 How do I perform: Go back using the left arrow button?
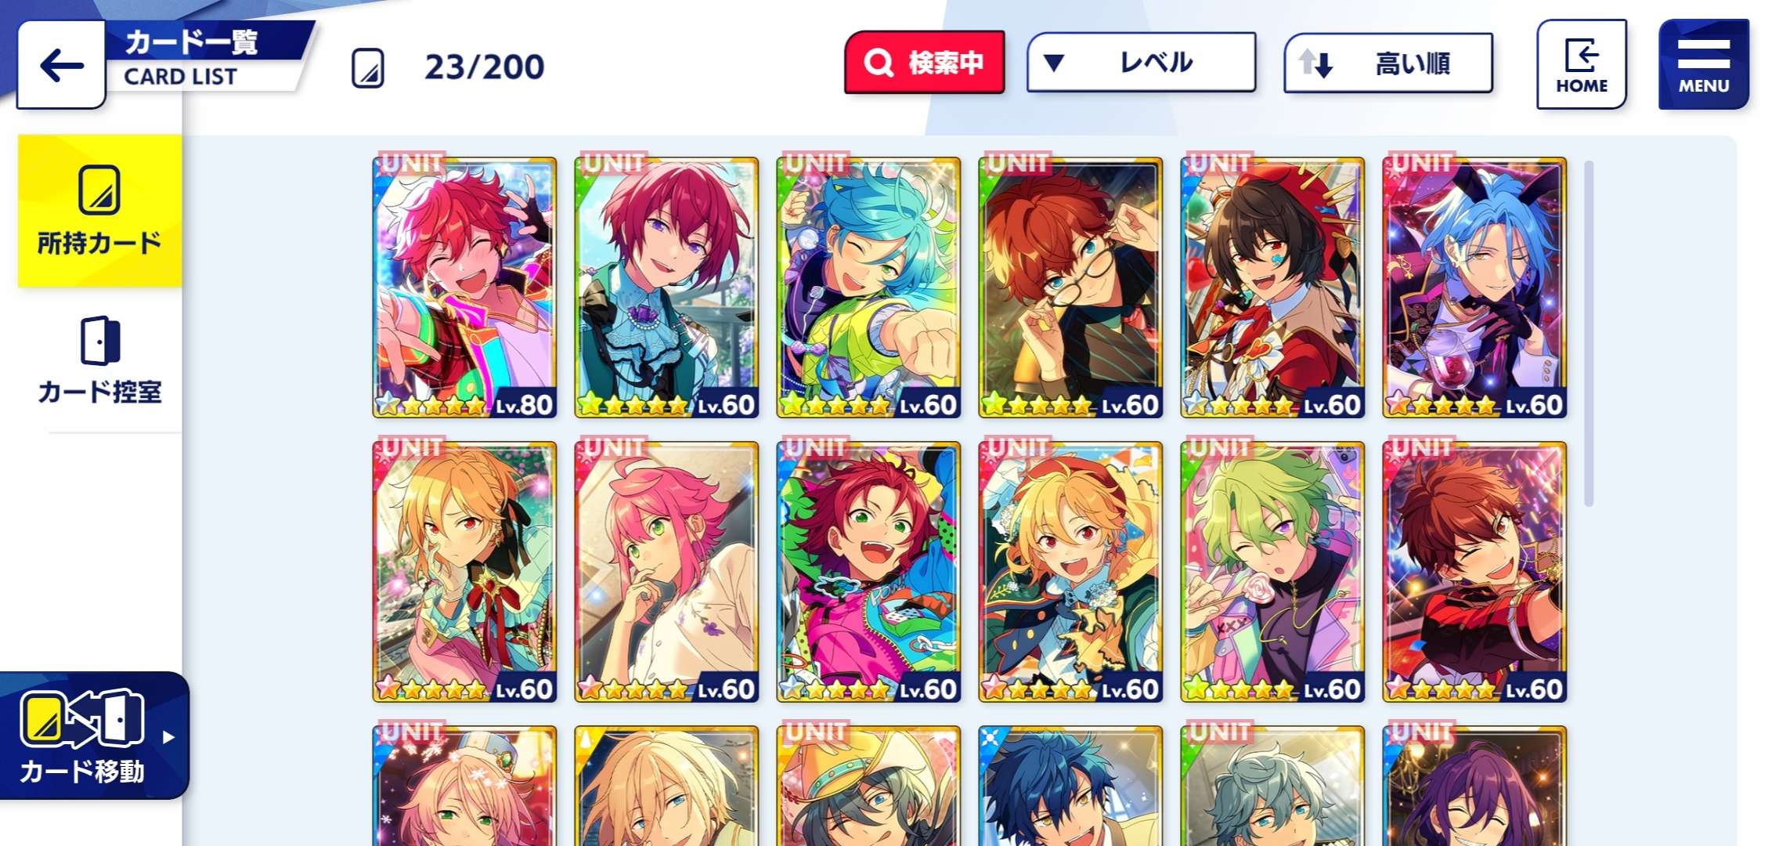tap(61, 65)
